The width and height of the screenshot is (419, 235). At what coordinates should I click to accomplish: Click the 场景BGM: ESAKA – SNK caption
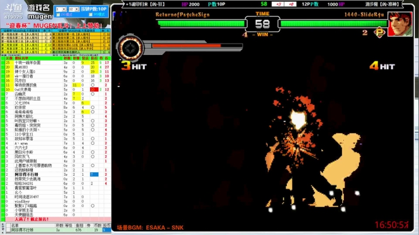tap(150, 228)
